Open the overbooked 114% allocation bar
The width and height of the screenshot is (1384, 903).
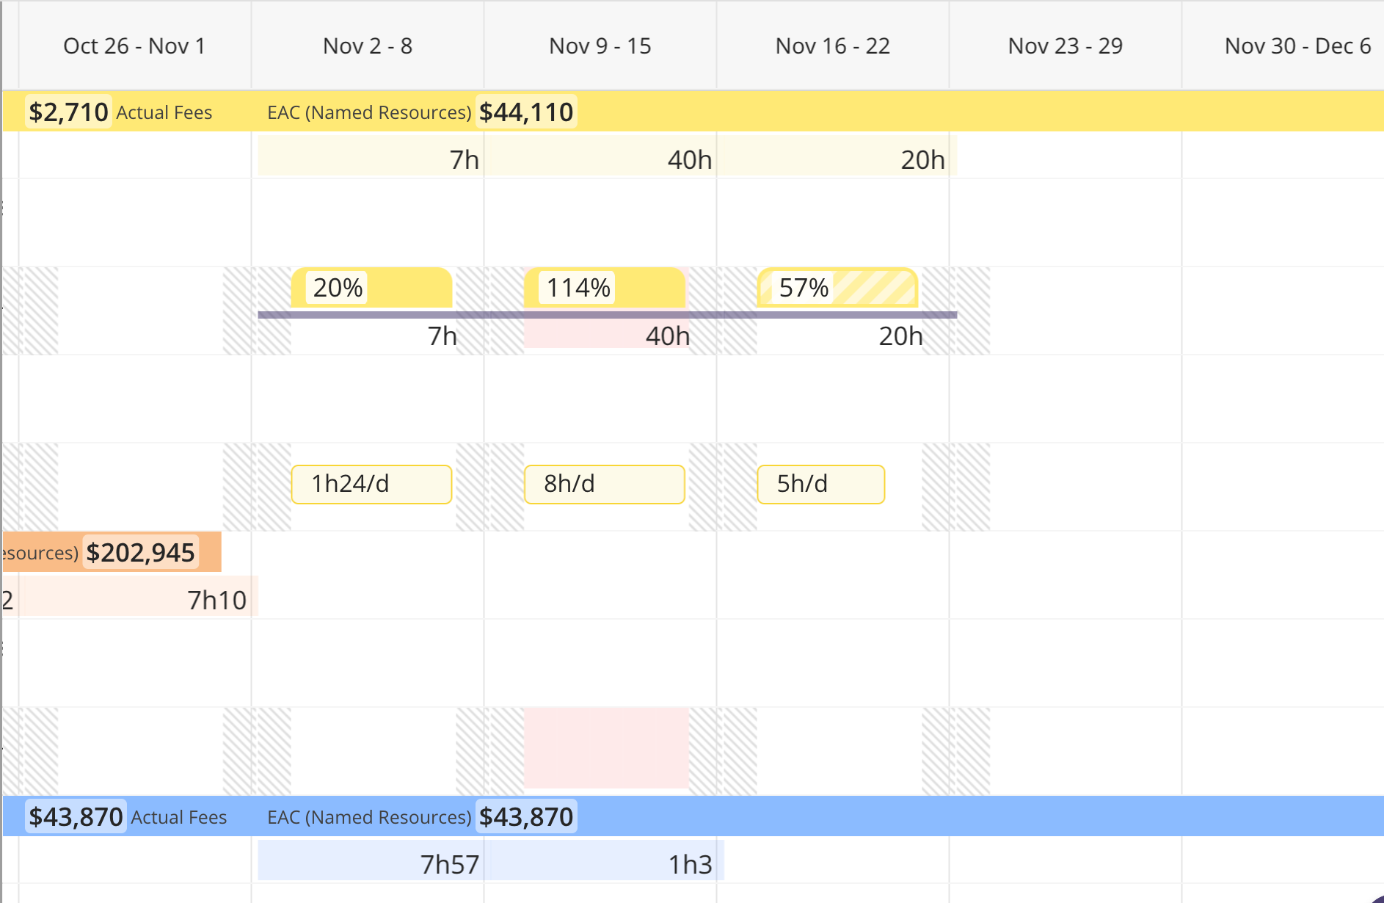pos(604,288)
